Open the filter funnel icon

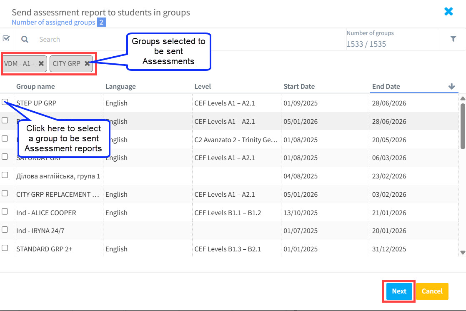(x=453, y=39)
